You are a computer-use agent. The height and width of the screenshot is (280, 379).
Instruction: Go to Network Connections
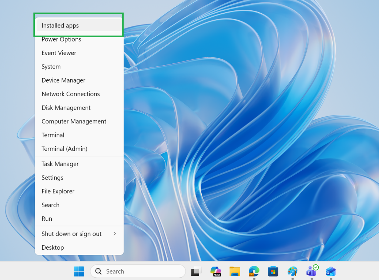(x=79, y=94)
